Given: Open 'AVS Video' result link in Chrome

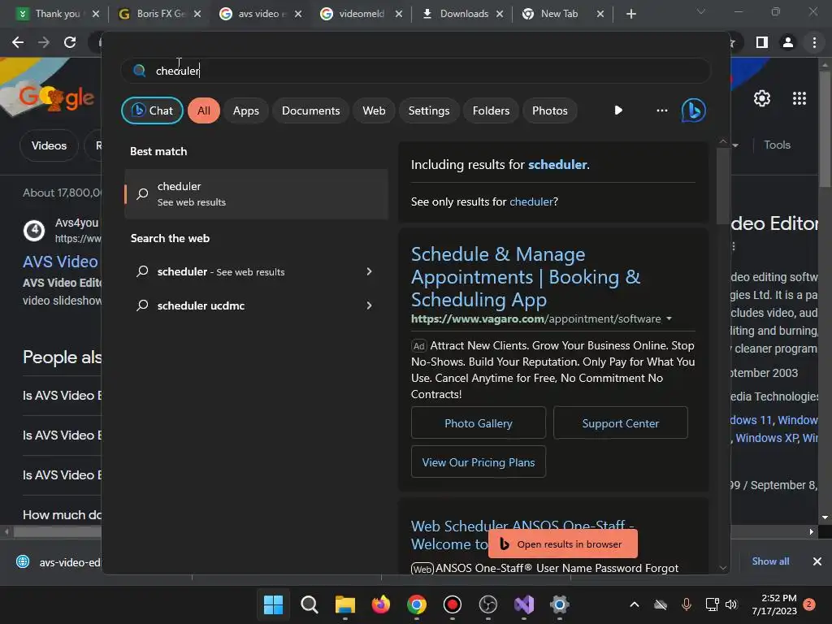Looking at the screenshot, I should [x=60, y=262].
